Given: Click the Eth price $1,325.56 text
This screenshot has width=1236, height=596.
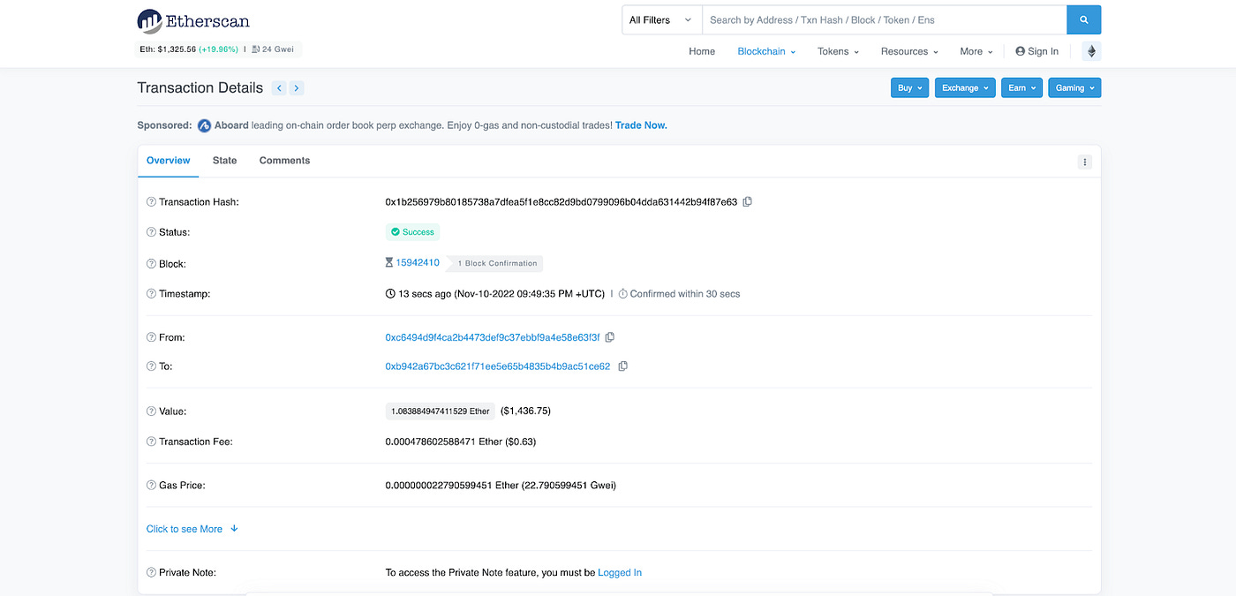Looking at the screenshot, I should click(167, 49).
